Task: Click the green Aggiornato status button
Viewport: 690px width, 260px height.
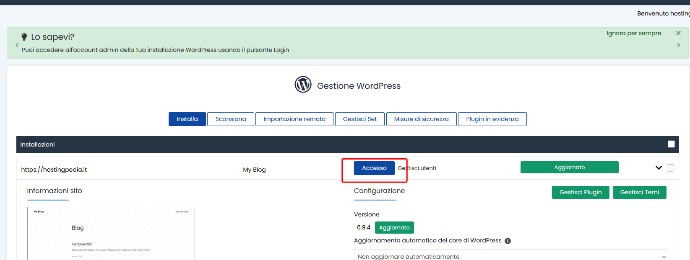Action: click(569, 167)
